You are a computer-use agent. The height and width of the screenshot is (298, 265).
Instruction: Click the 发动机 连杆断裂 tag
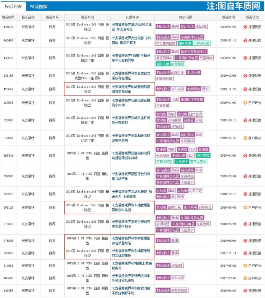(x=169, y=120)
